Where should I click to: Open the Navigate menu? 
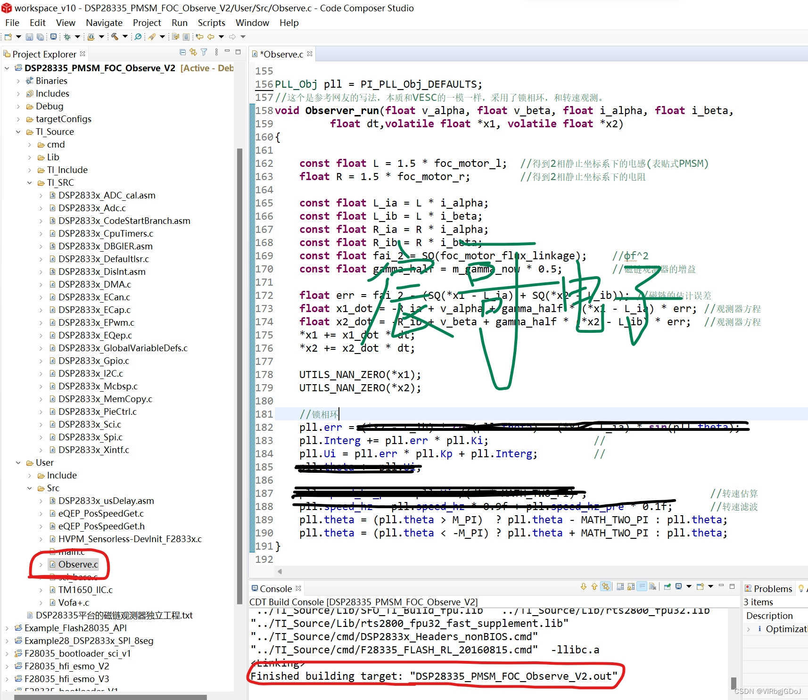104,23
